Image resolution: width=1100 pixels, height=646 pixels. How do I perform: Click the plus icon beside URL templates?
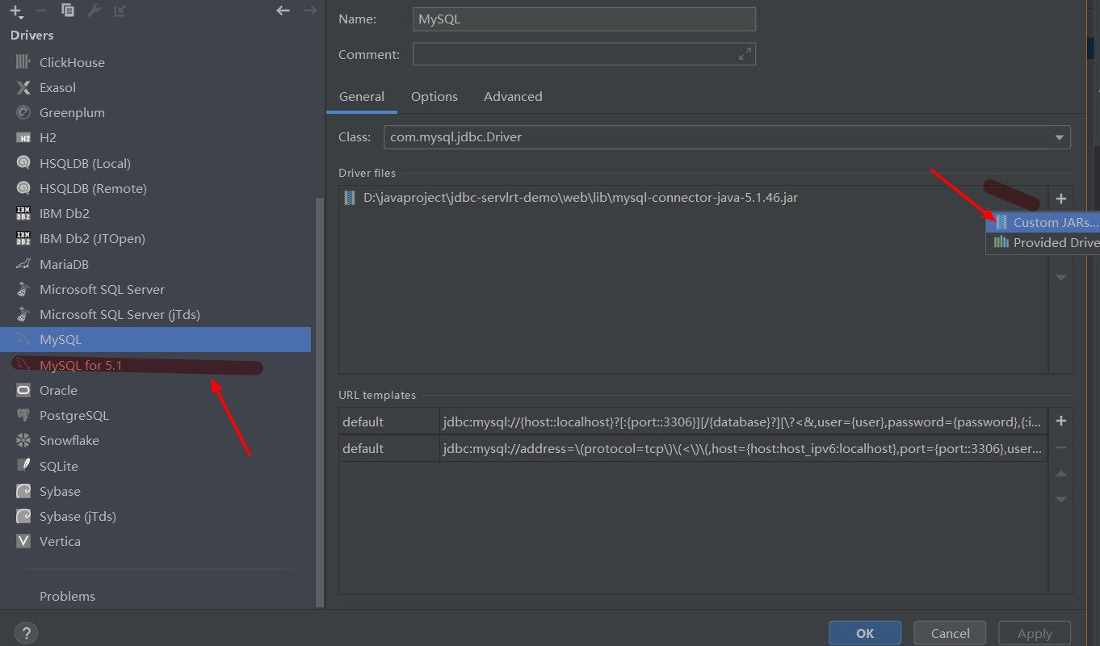pos(1061,421)
